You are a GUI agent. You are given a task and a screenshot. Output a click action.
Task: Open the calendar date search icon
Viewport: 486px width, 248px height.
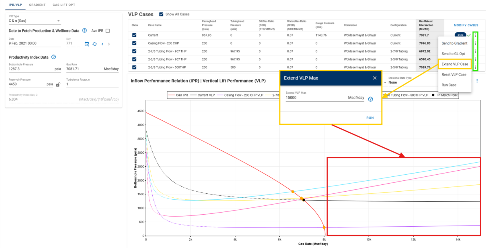point(87,44)
